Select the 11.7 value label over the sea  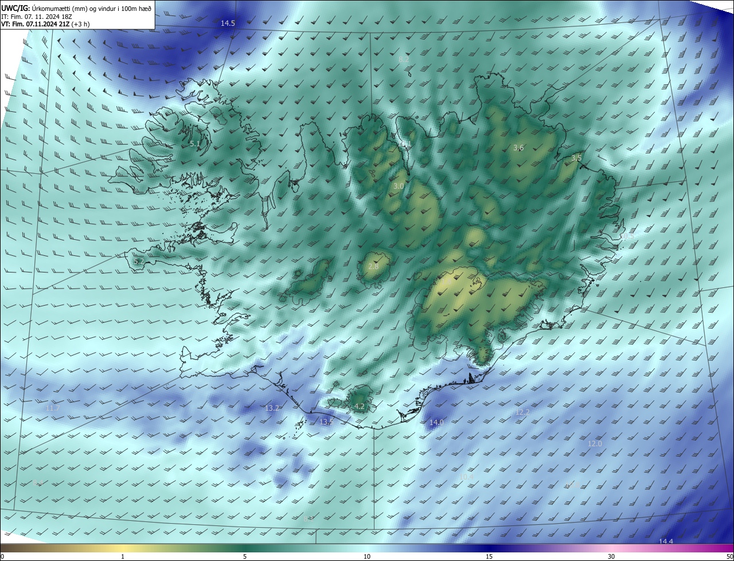(52, 408)
